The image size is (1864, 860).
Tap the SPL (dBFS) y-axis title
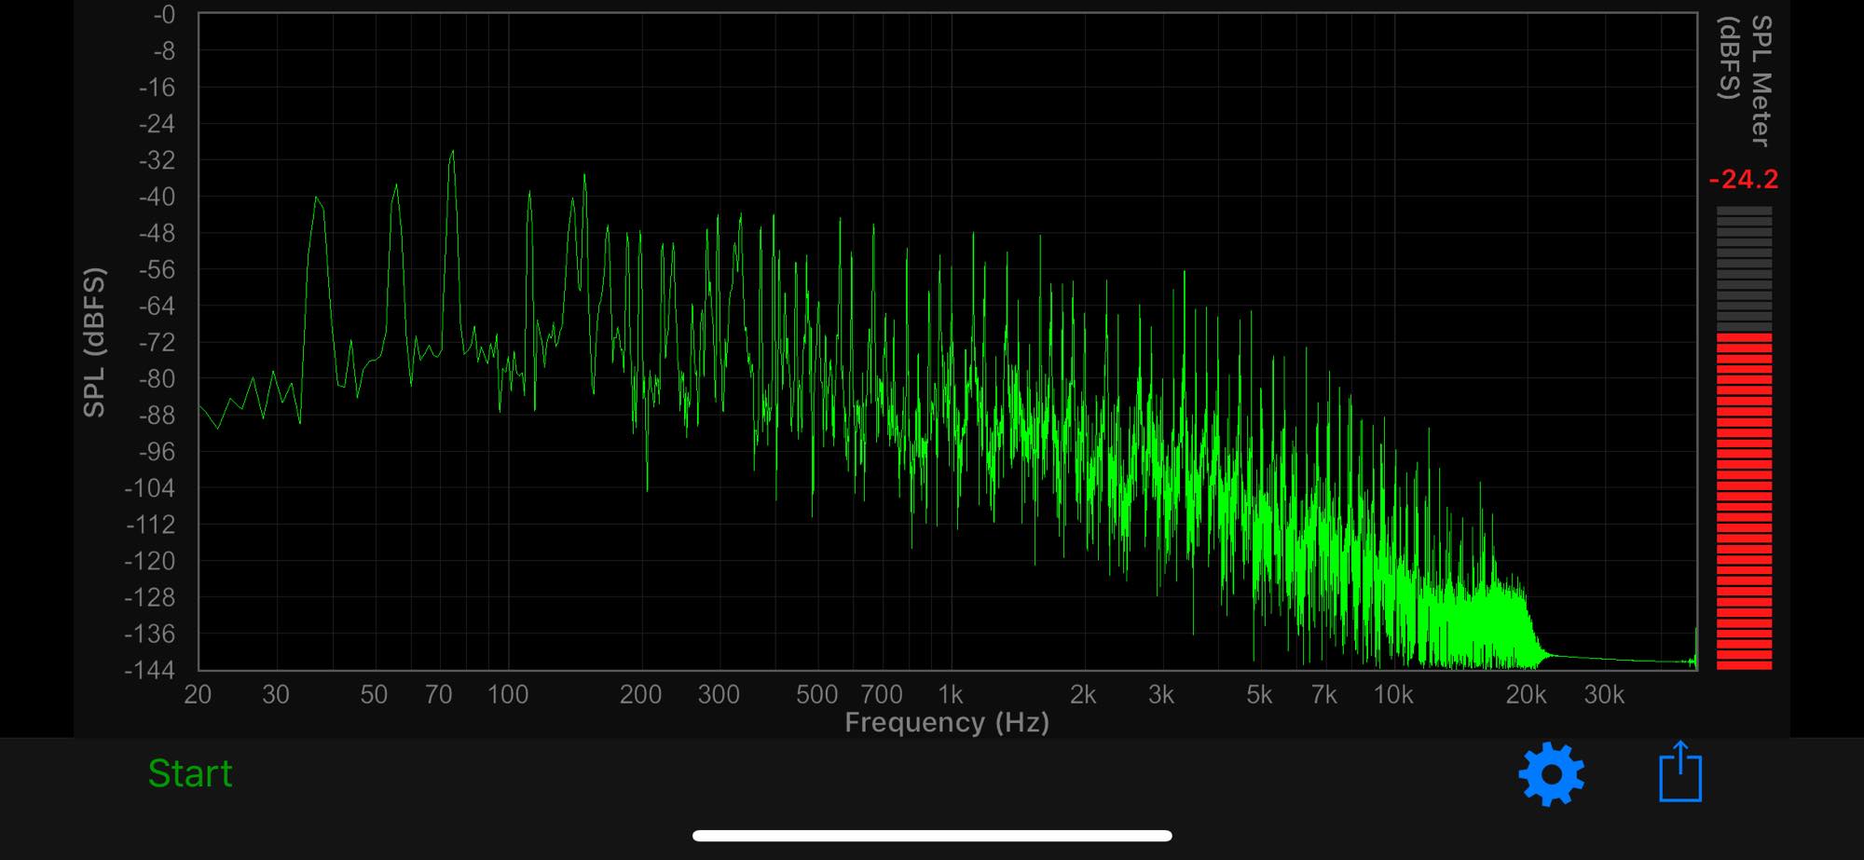click(94, 342)
